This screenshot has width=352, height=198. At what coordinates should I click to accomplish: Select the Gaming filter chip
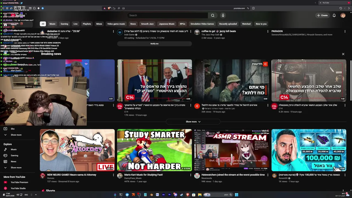click(x=64, y=24)
